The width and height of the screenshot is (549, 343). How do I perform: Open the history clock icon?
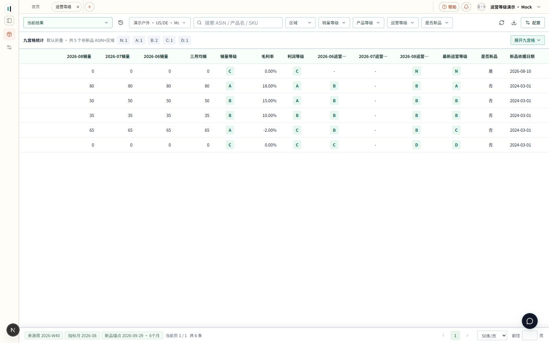121,23
